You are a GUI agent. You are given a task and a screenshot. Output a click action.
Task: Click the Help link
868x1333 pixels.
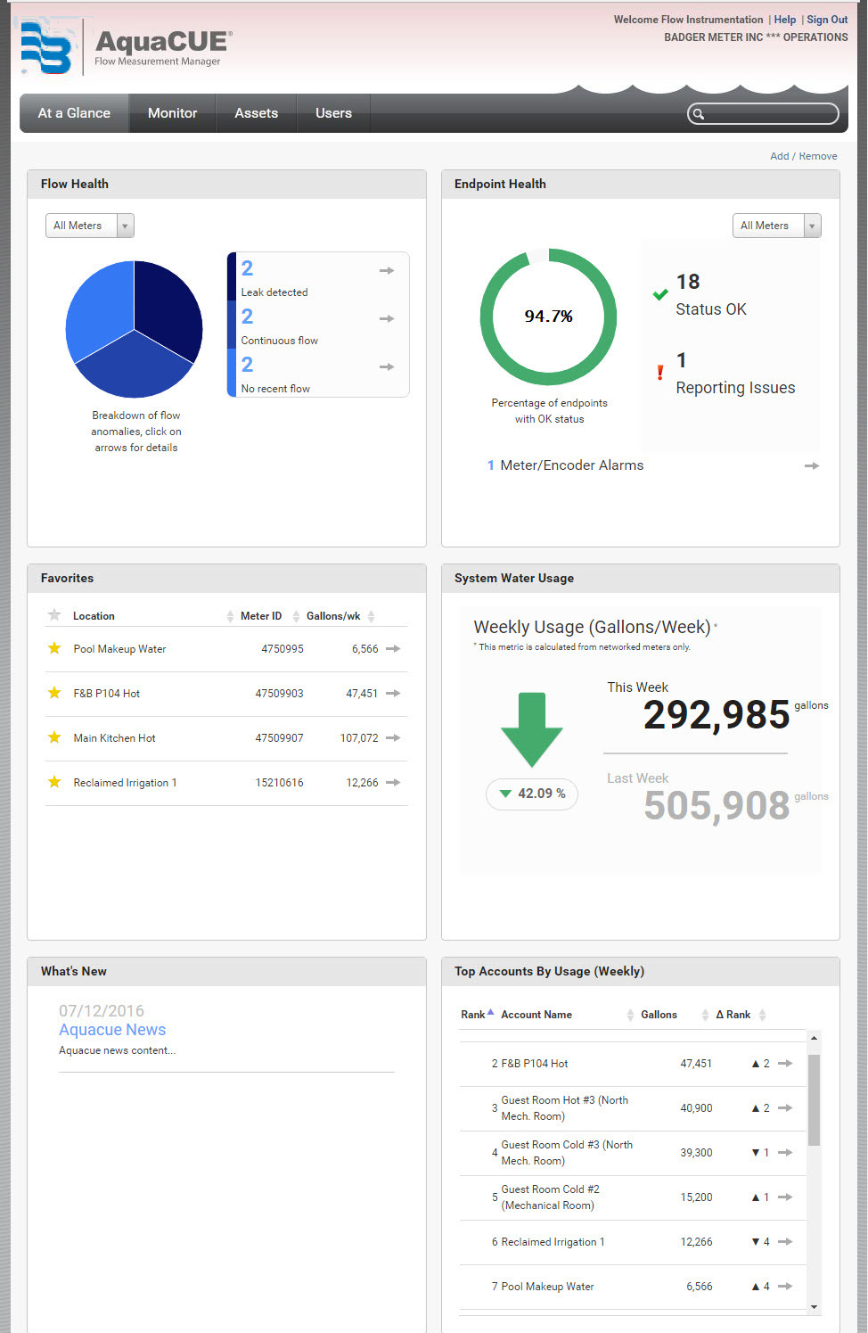[785, 20]
